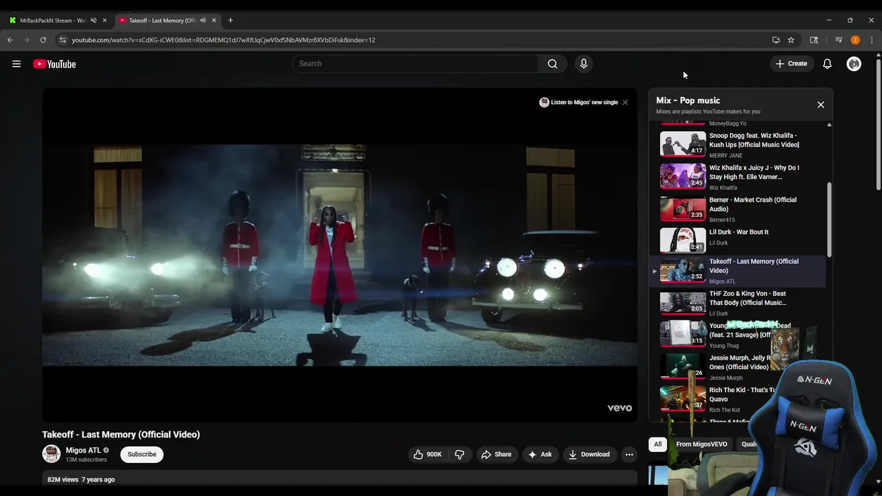This screenshot has height=496, width=882.
Task: Click the search magnifier button
Action: pos(553,64)
